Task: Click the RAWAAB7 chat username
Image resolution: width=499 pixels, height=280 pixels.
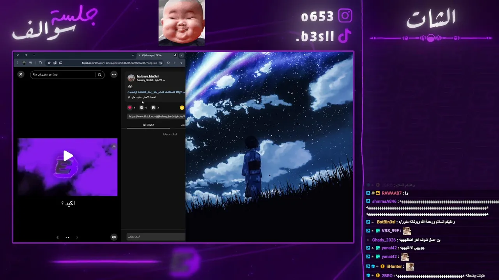Action: [392, 193]
